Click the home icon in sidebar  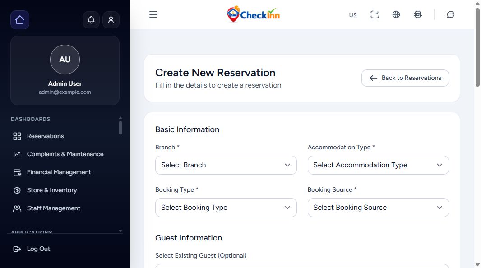(x=20, y=20)
